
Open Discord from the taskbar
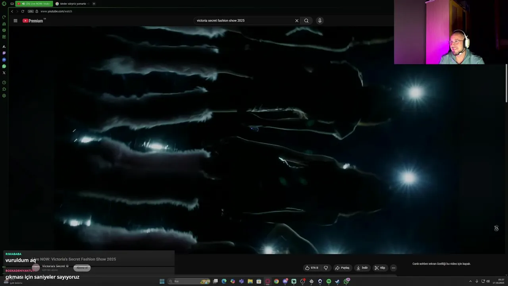285,281
